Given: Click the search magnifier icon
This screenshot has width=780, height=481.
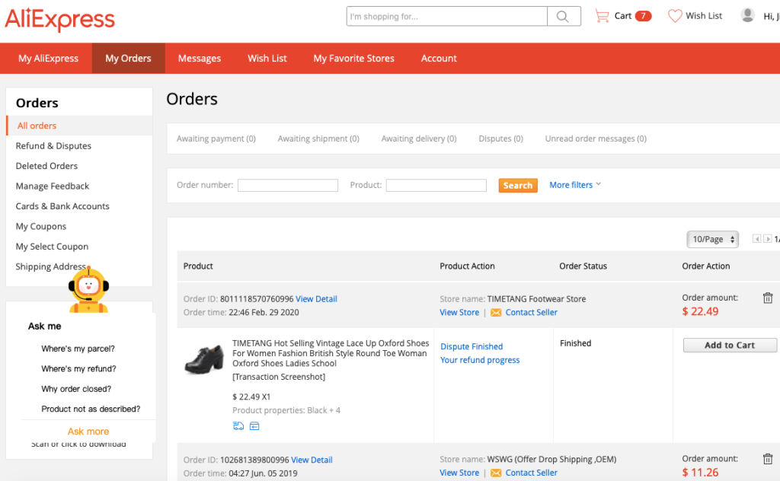Looking at the screenshot, I should (x=563, y=17).
